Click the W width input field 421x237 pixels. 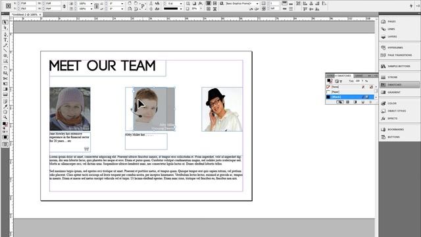pyautogui.click(x=53, y=3)
